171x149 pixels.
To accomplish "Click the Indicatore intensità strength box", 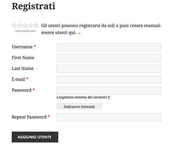I will point(79,106).
